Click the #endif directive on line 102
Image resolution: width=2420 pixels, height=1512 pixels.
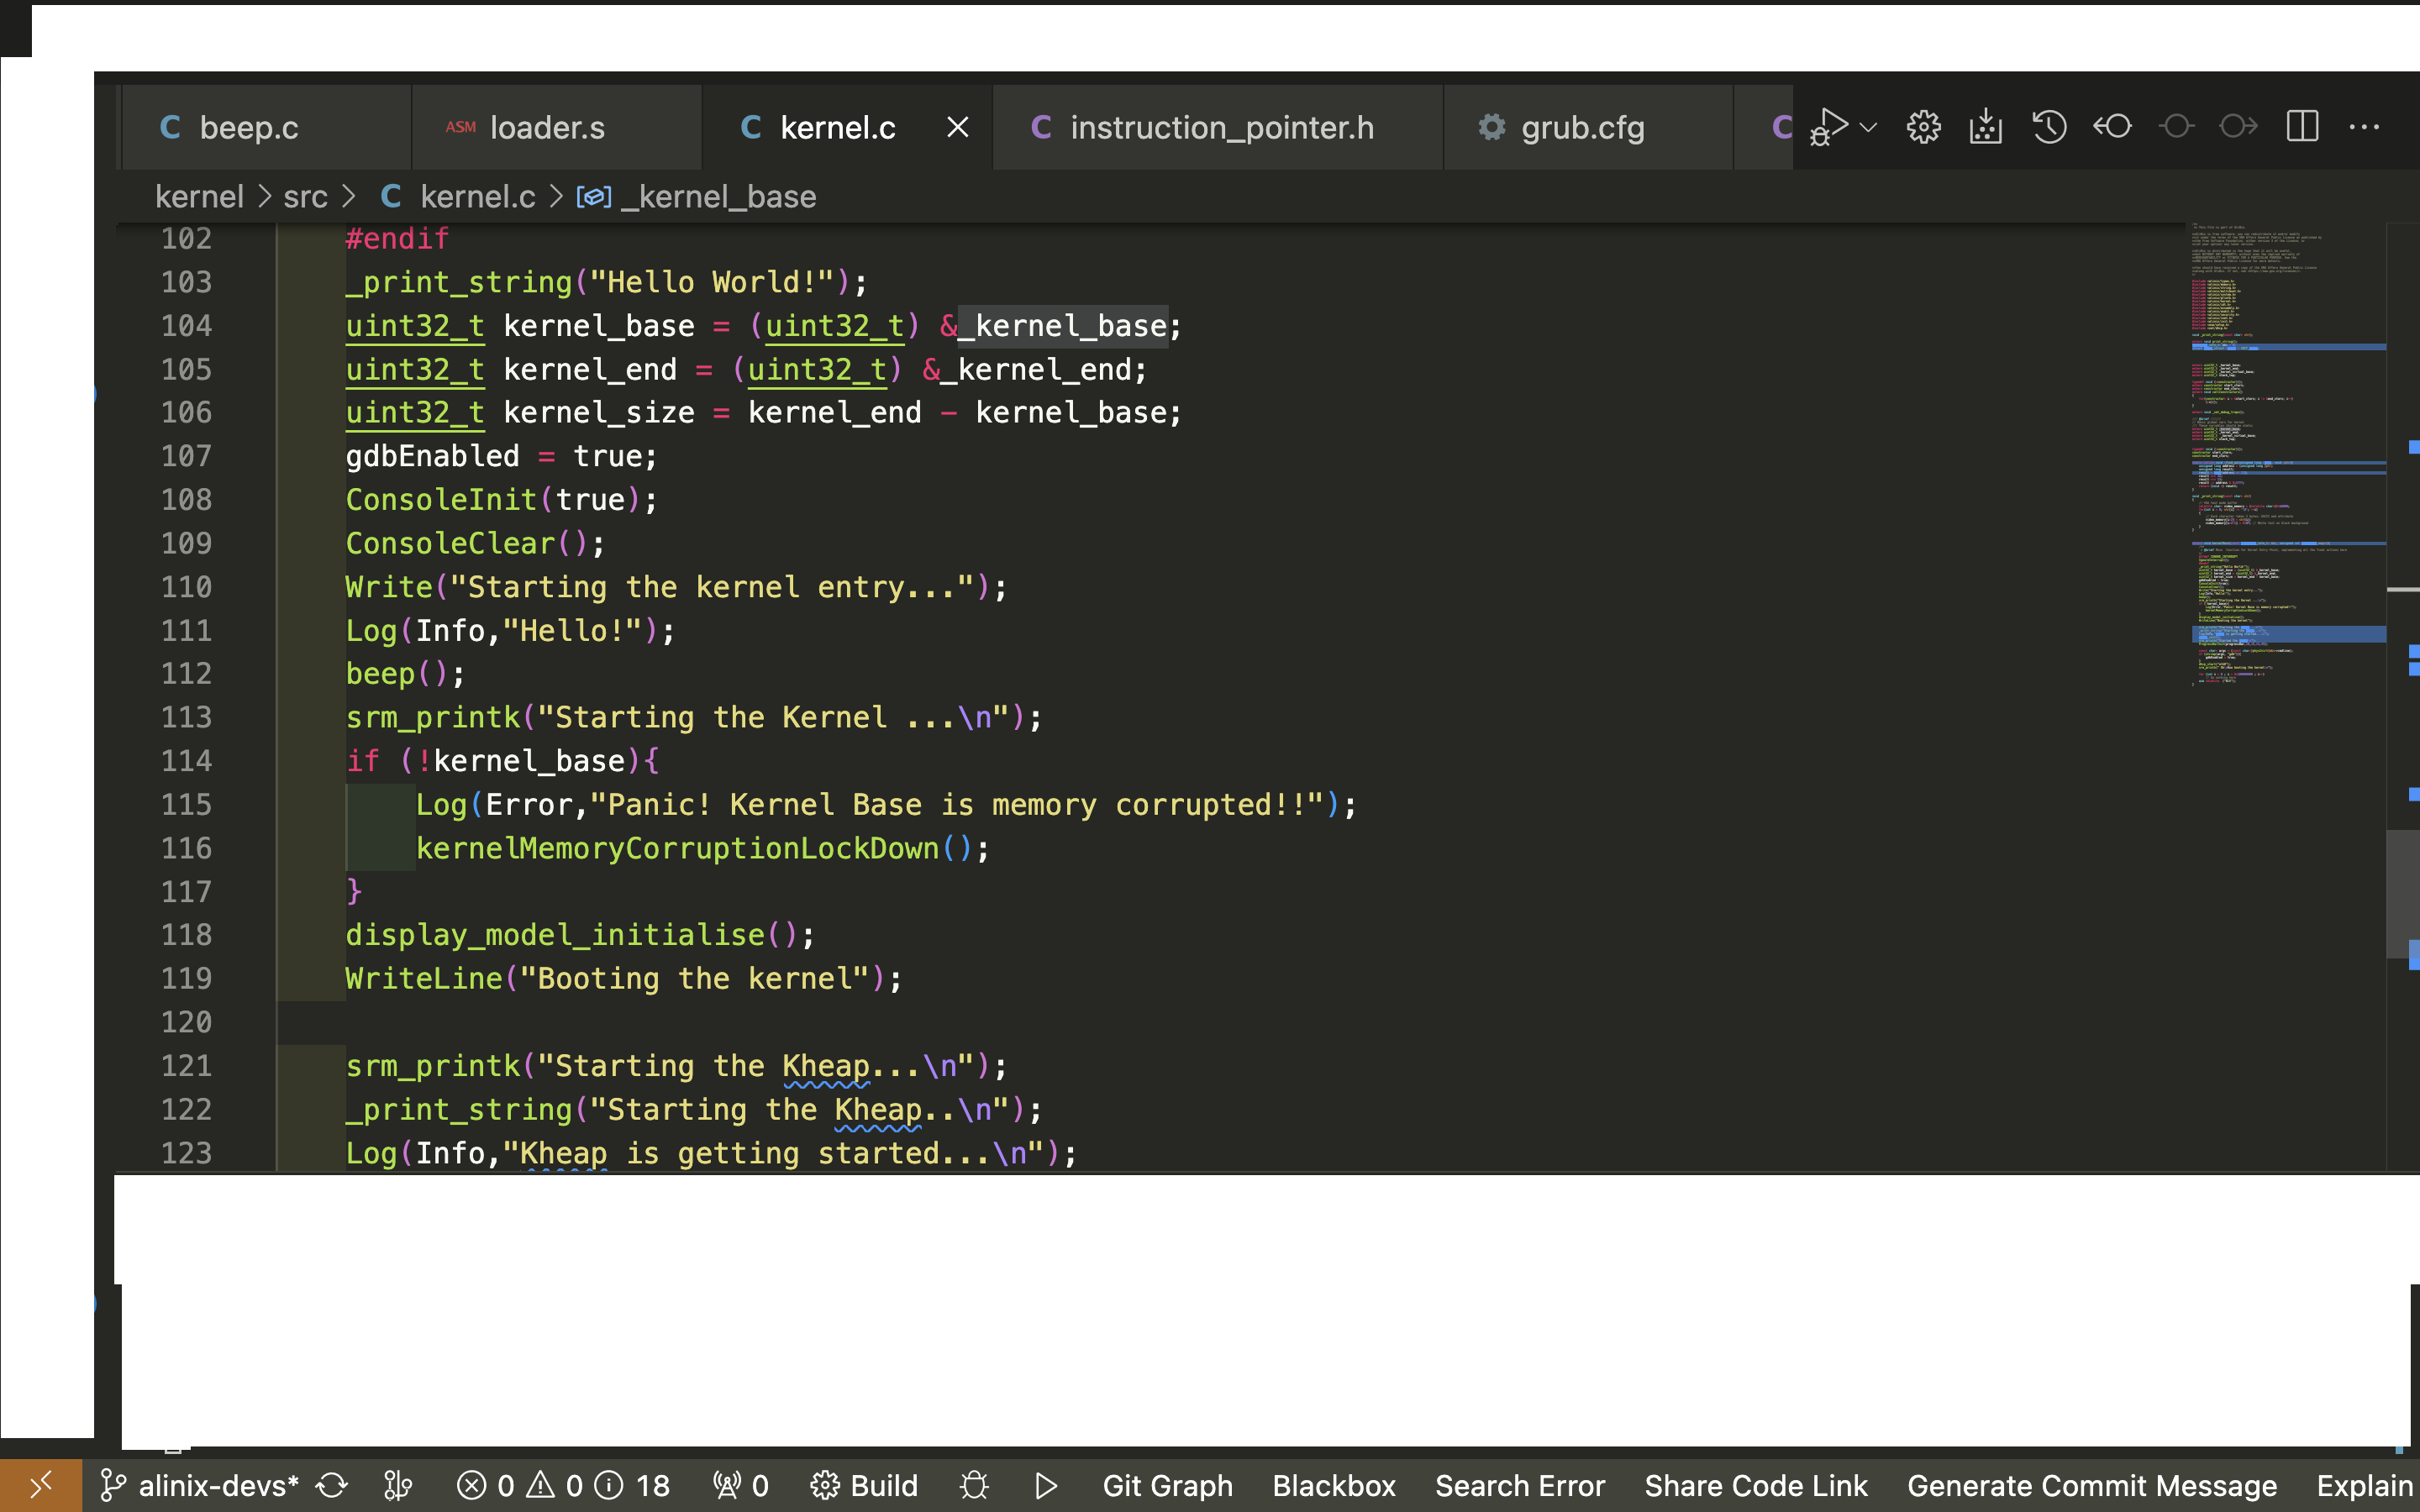coord(397,239)
